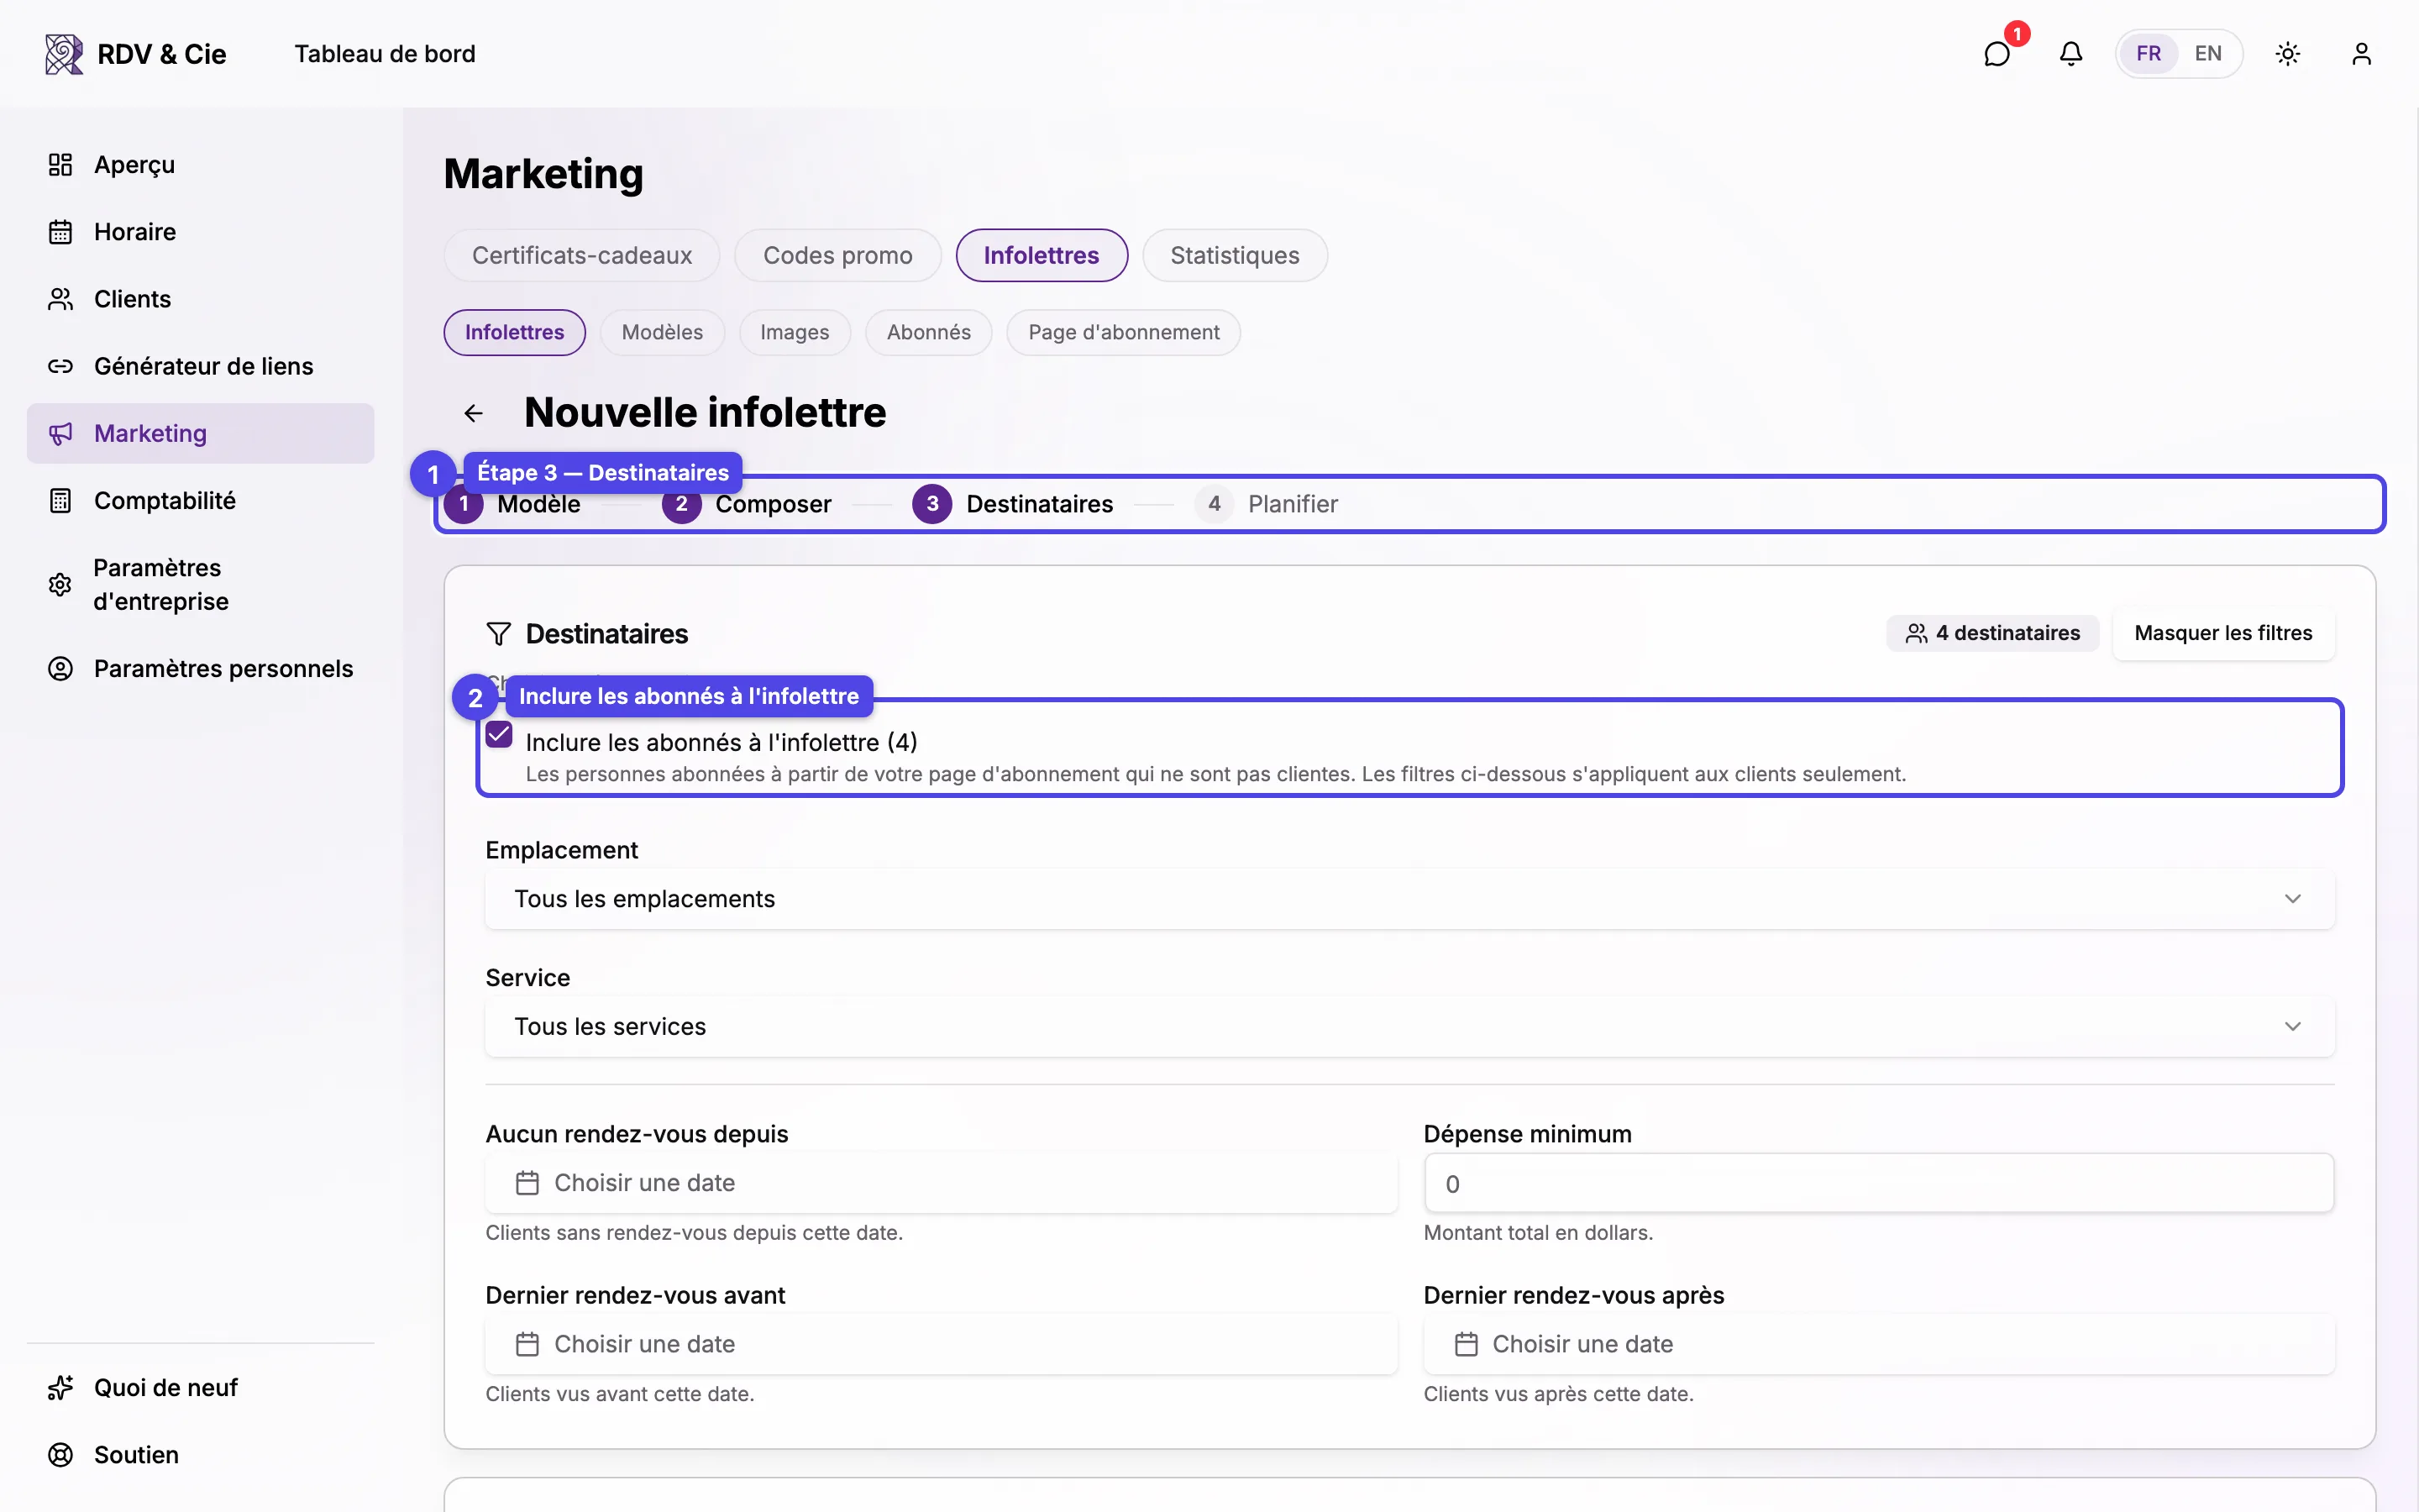Open the Dernier rendez-vous après date picker
2419x1512 pixels.
click(1878, 1344)
